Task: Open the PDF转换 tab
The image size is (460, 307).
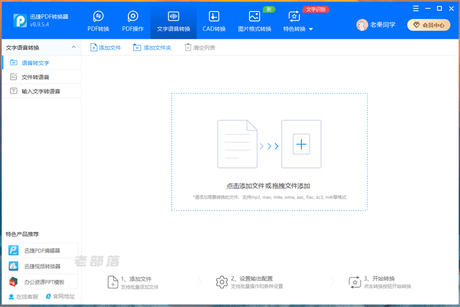Action: 98,21
